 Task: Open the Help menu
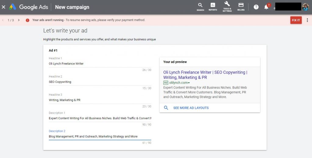point(256,7)
